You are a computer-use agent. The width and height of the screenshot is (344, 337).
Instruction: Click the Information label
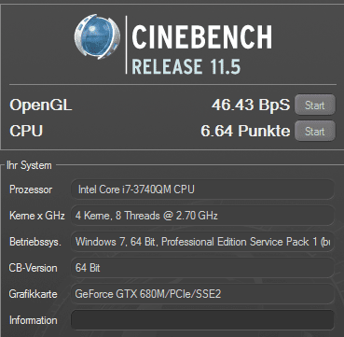[34, 320]
